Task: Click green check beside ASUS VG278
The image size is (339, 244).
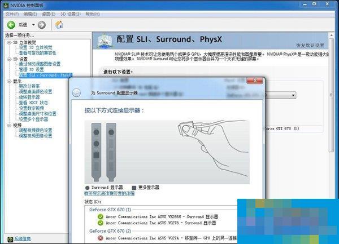Action: (101, 223)
